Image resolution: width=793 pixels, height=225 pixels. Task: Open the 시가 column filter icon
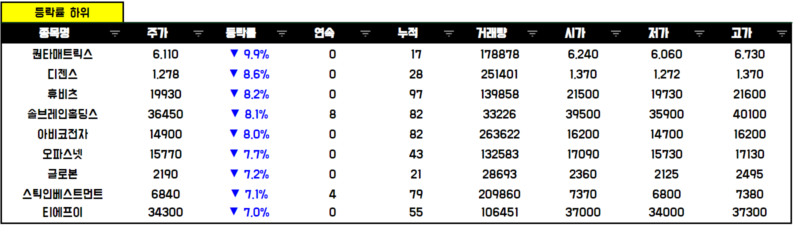tap(616, 33)
